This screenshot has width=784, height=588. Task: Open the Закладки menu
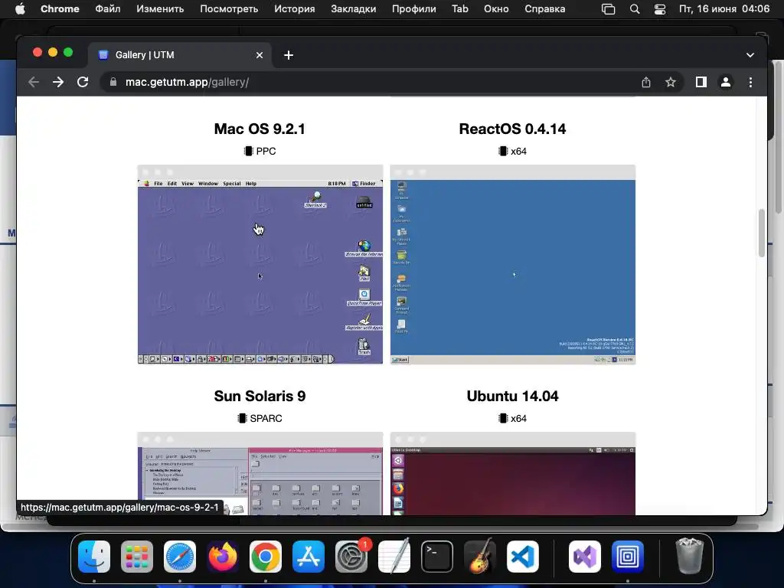[x=354, y=9]
